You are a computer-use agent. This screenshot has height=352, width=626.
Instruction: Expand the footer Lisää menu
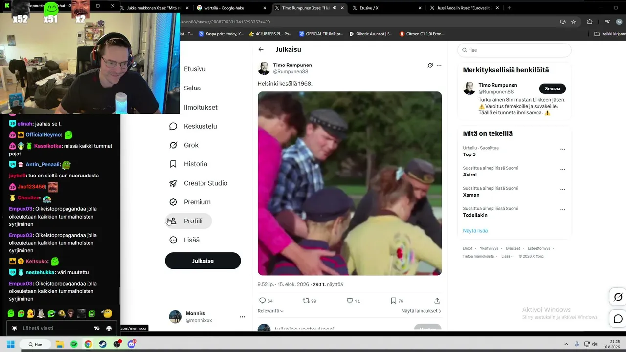pos(508,256)
